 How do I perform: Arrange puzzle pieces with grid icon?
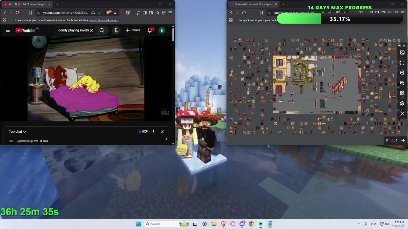pyautogui.click(x=402, y=93)
